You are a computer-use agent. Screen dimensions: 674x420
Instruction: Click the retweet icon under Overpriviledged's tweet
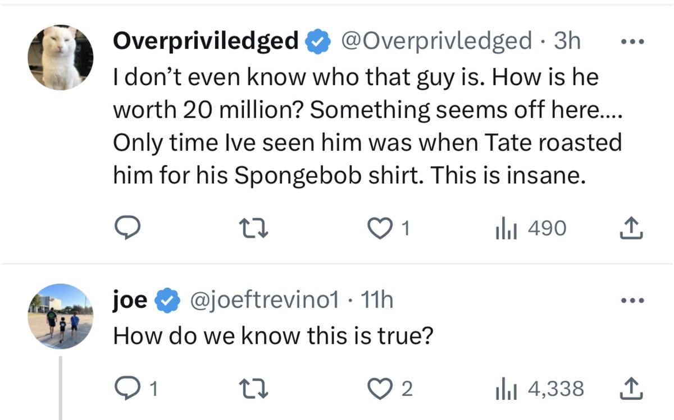click(254, 228)
